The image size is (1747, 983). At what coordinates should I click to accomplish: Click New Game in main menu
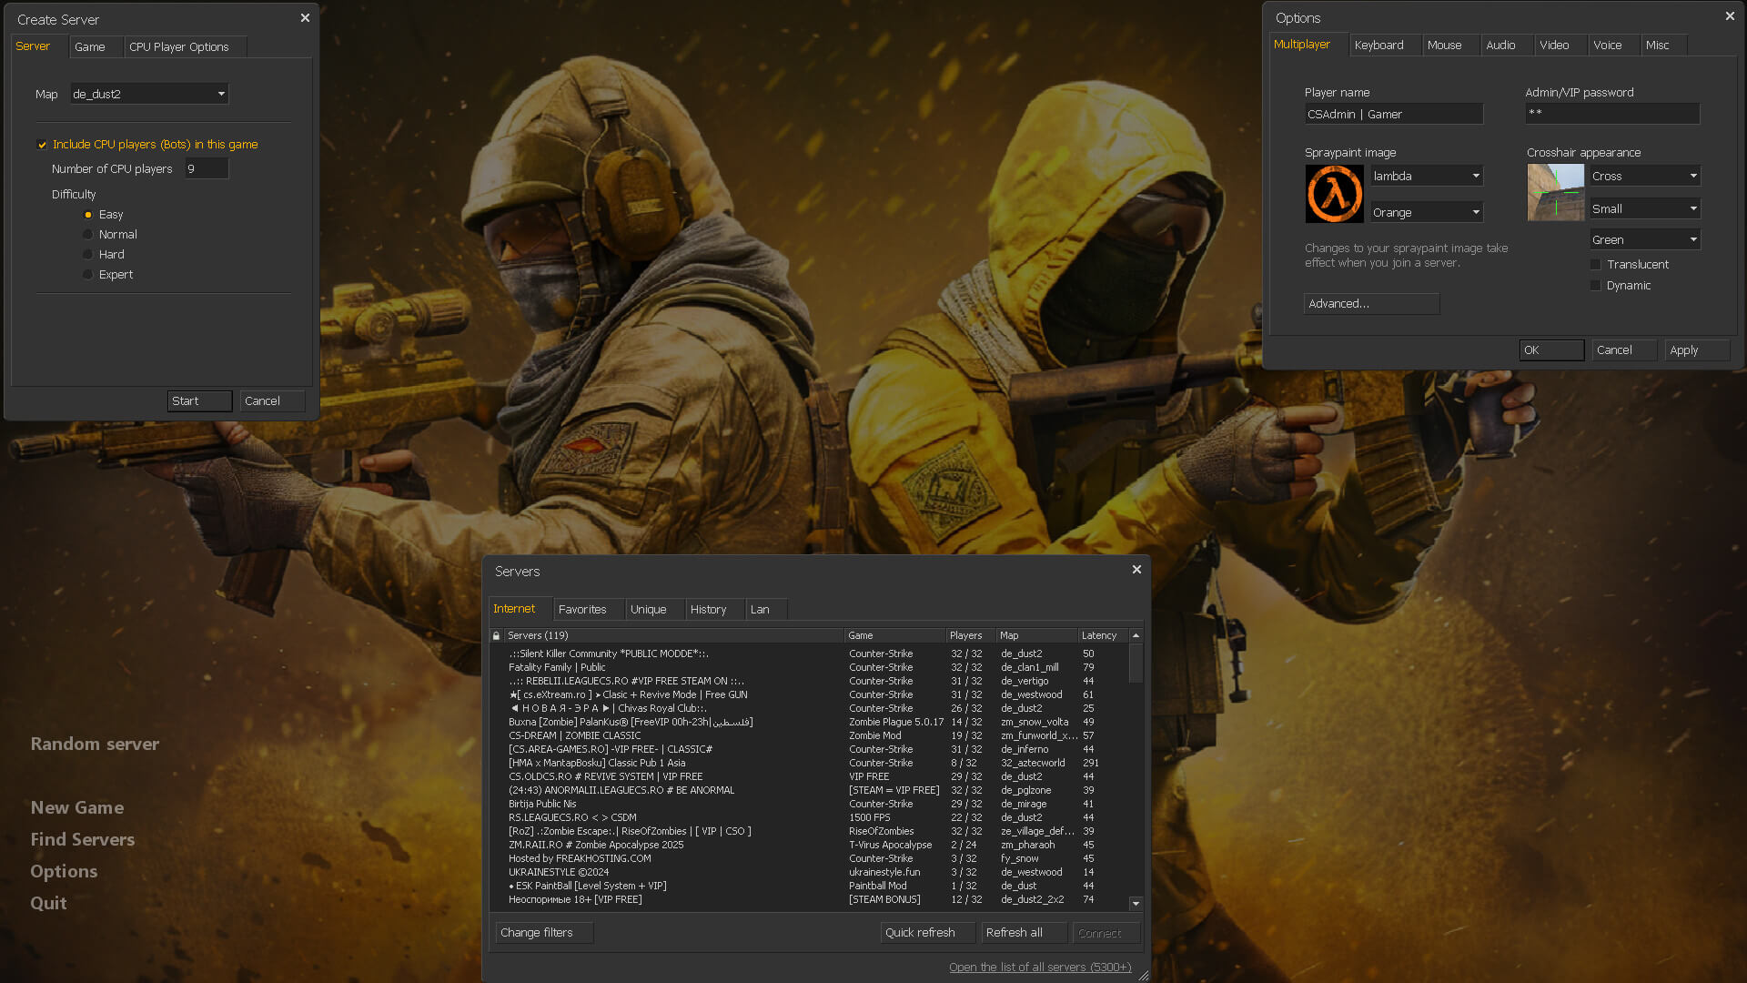pyautogui.click(x=77, y=807)
